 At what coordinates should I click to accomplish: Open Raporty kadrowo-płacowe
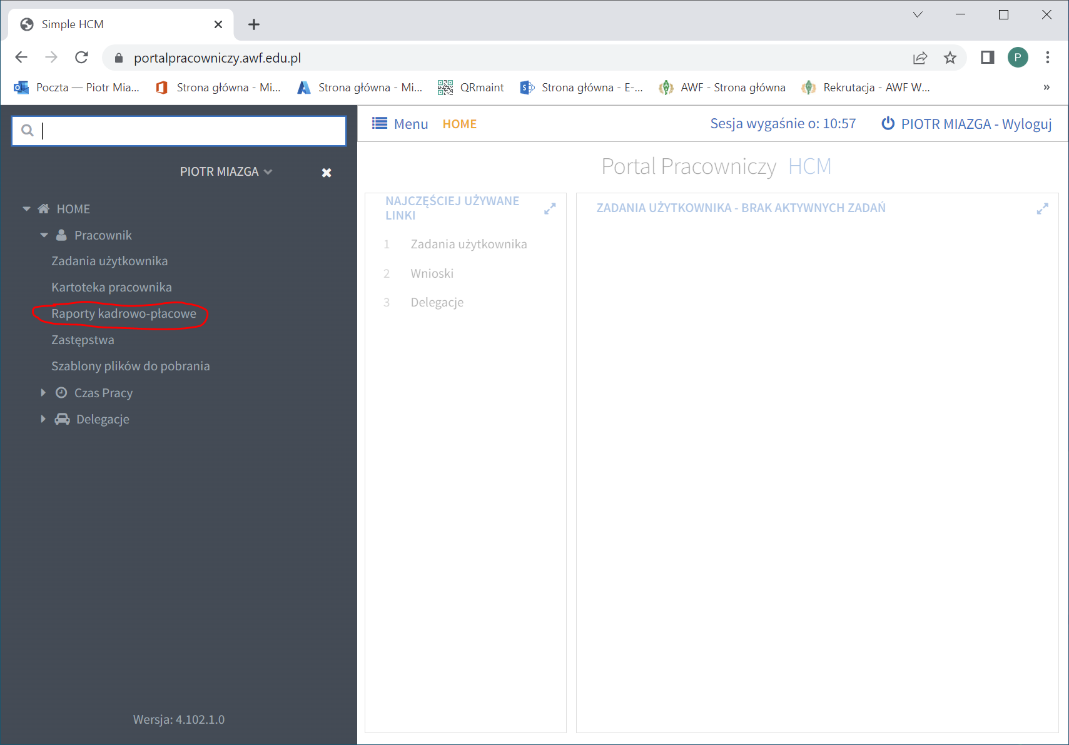[124, 313]
